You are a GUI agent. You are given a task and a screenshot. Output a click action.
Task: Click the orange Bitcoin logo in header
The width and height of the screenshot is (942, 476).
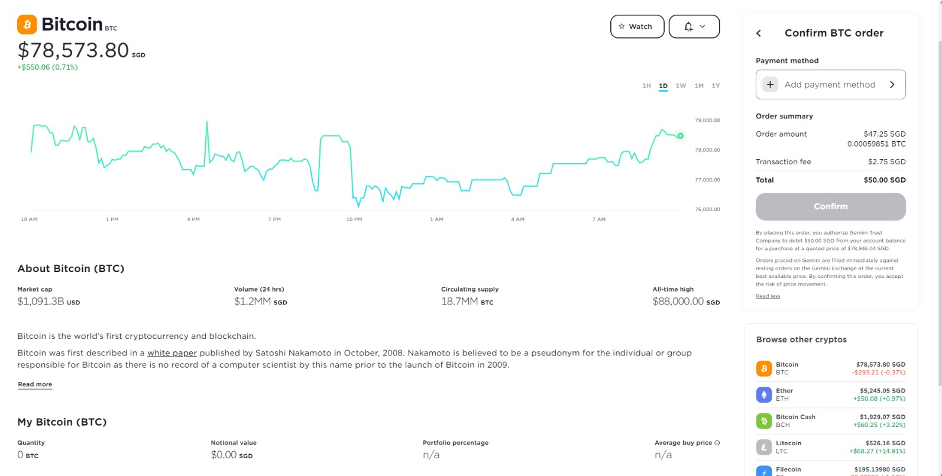(x=27, y=25)
